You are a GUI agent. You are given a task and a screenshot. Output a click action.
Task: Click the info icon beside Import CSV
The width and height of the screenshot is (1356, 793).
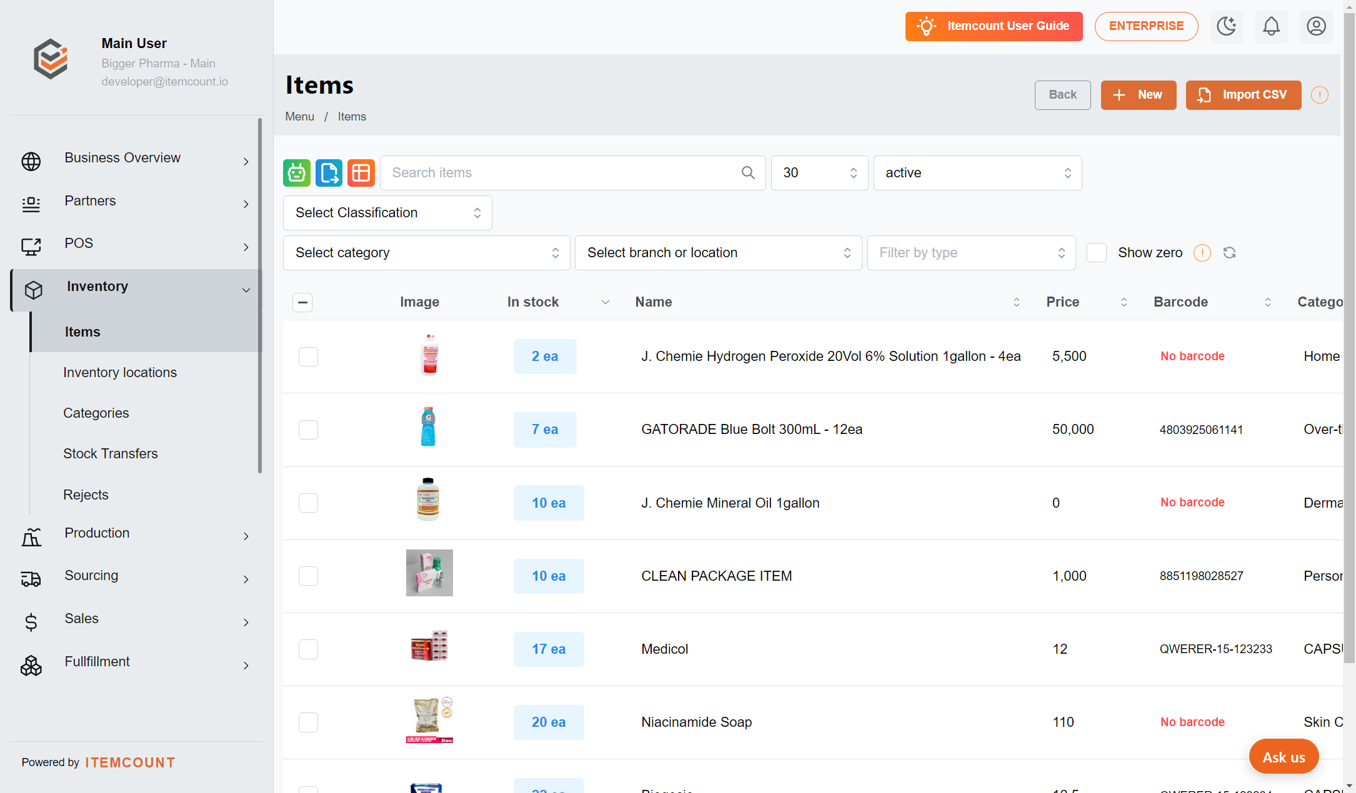(x=1320, y=95)
